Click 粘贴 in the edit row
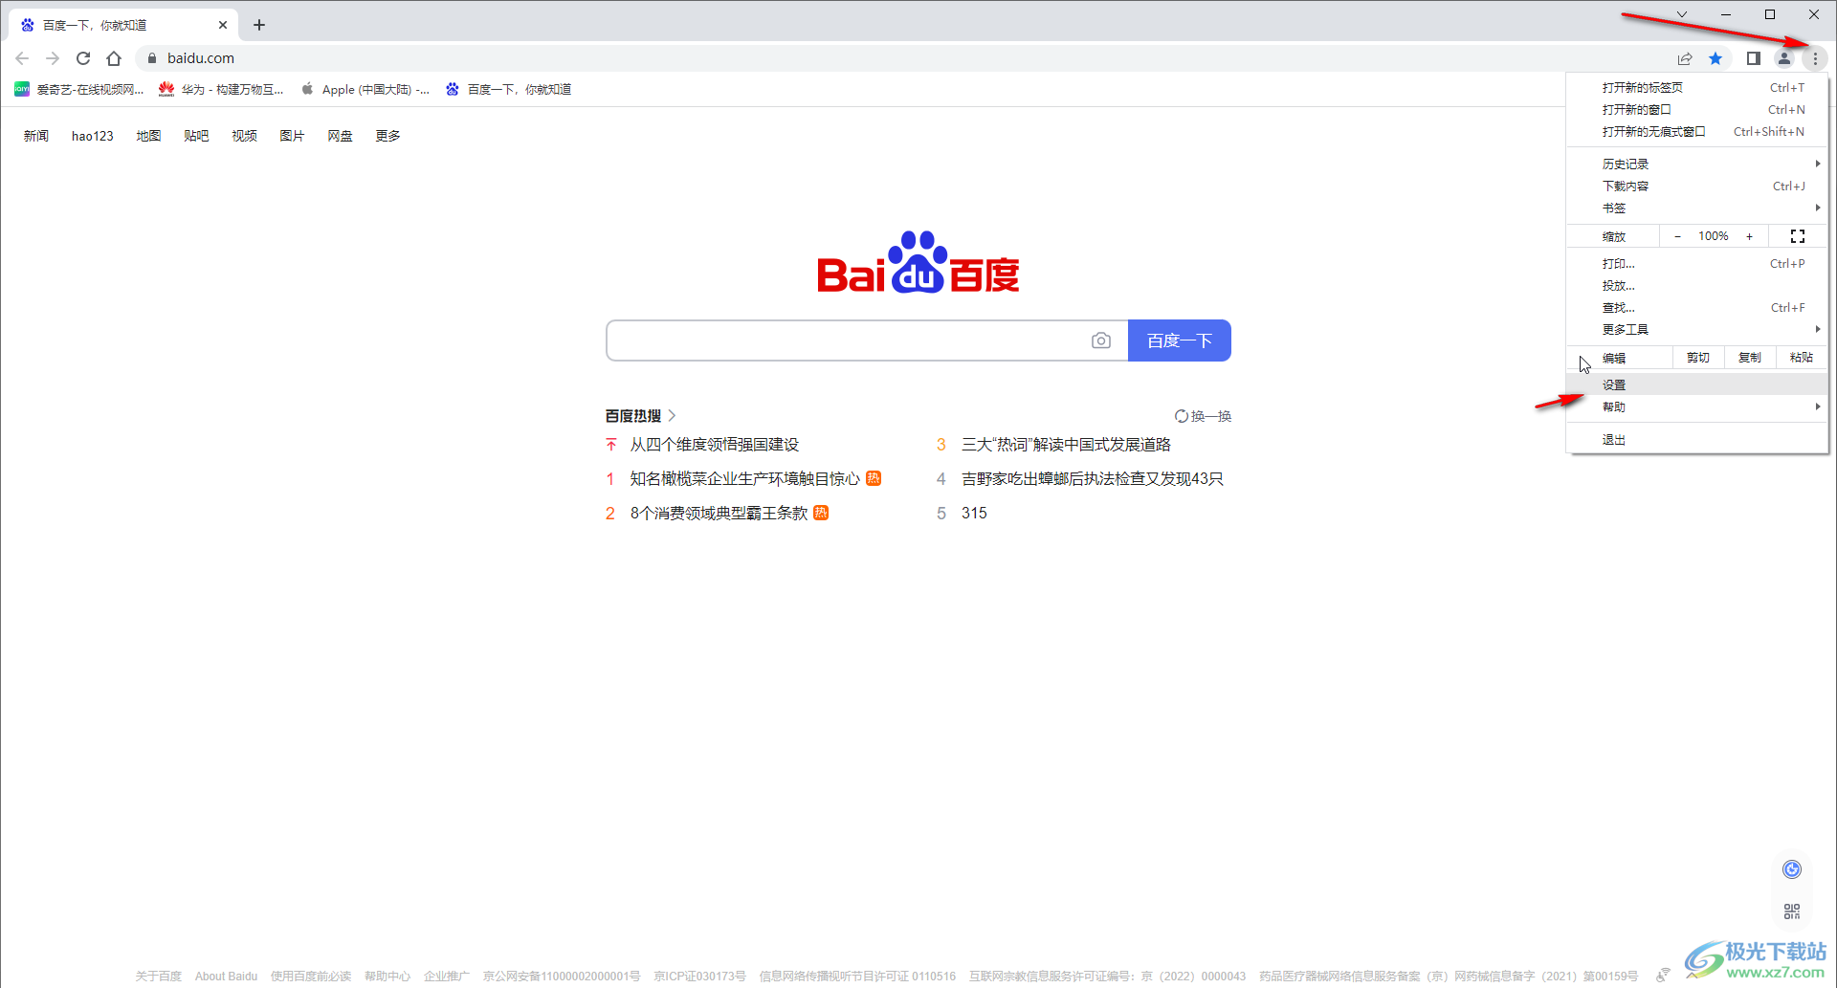 coord(1802,358)
